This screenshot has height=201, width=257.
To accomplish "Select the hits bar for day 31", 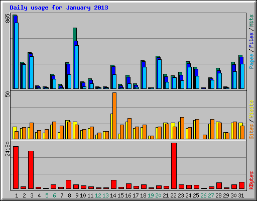I will (239, 72).
